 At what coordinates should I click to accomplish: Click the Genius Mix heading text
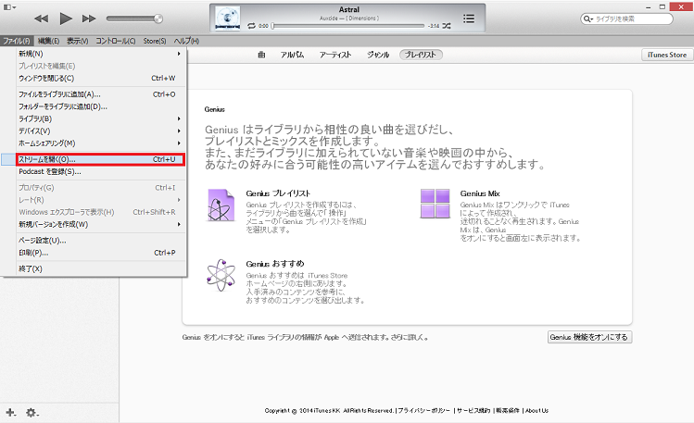(480, 193)
